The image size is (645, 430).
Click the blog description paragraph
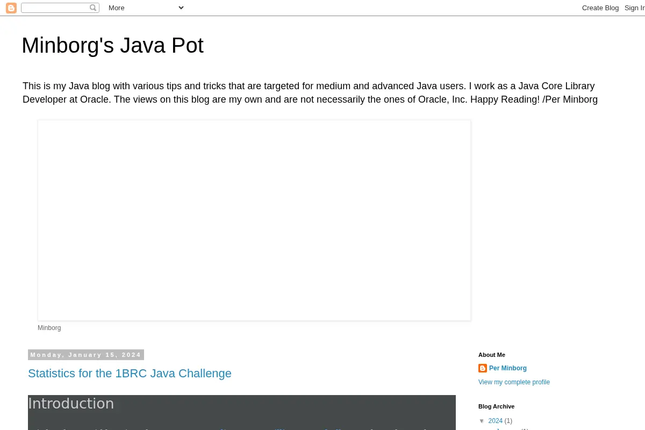(310, 93)
